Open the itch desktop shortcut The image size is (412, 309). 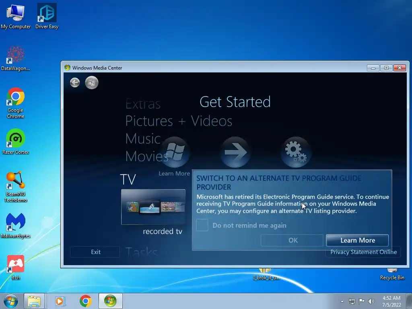click(x=16, y=267)
